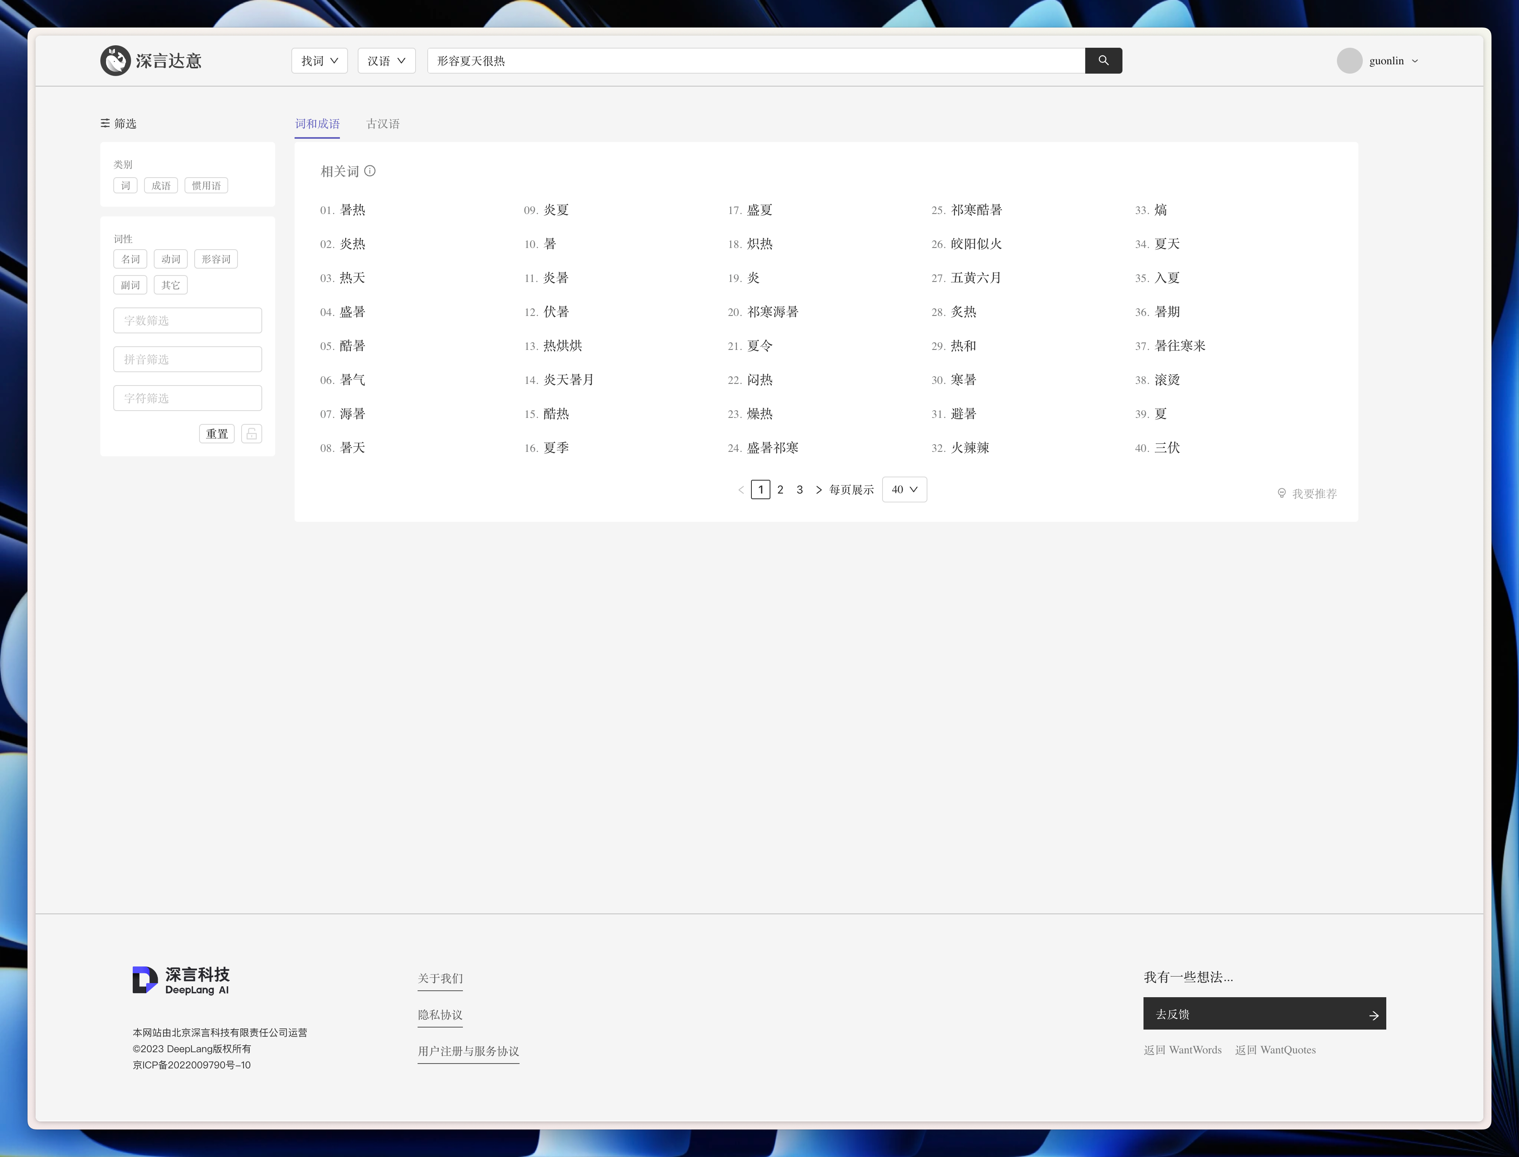This screenshot has height=1157, width=1519.
Task: Open the 隐私协议 link
Action: click(x=439, y=1015)
